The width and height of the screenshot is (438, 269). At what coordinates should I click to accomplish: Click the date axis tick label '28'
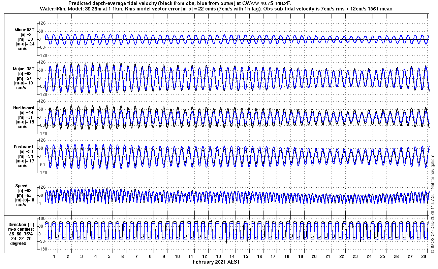pyautogui.click(x=424, y=257)
